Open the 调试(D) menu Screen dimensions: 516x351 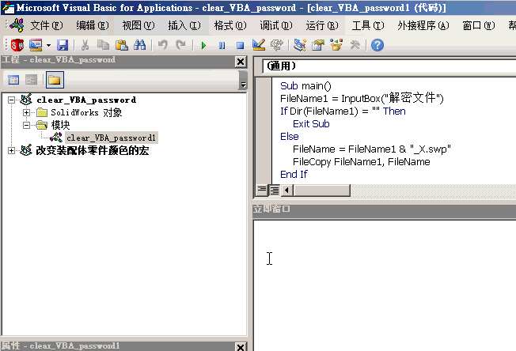(x=275, y=25)
